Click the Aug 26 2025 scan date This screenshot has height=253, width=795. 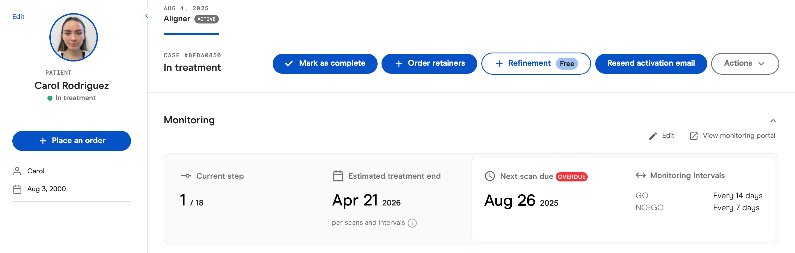521,201
